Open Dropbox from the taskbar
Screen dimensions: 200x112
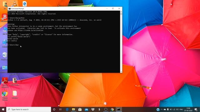93,109
